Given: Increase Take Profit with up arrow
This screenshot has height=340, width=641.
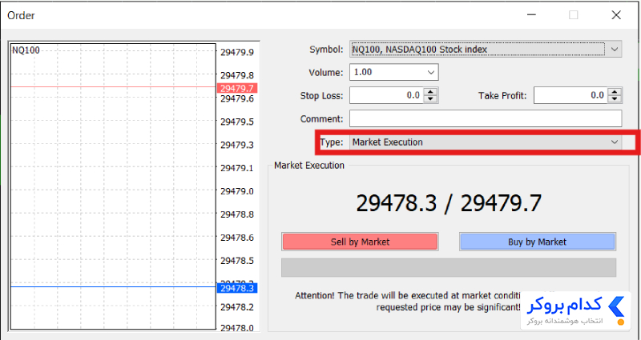Looking at the screenshot, I should tap(615, 92).
